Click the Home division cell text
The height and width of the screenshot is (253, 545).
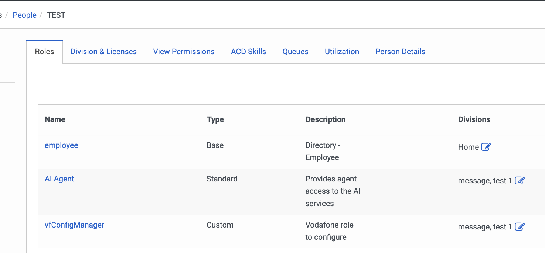(x=468, y=147)
